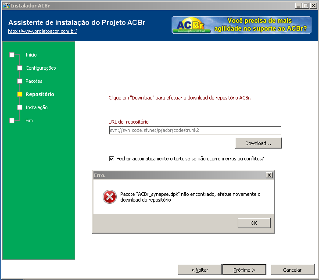Click the 'Pacote ACBr_synapse.dpk não encontrado' message
This screenshot has height=280, width=319.
(x=190, y=197)
